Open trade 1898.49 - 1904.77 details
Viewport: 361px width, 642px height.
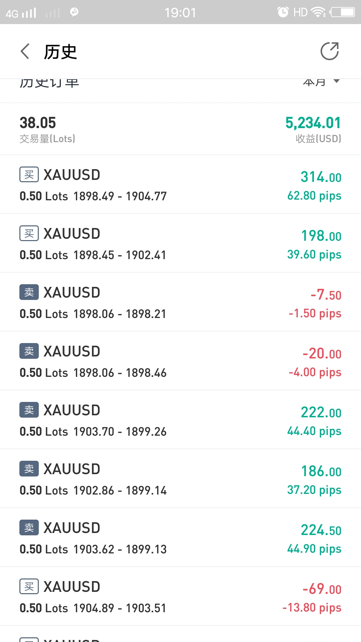coord(180,184)
